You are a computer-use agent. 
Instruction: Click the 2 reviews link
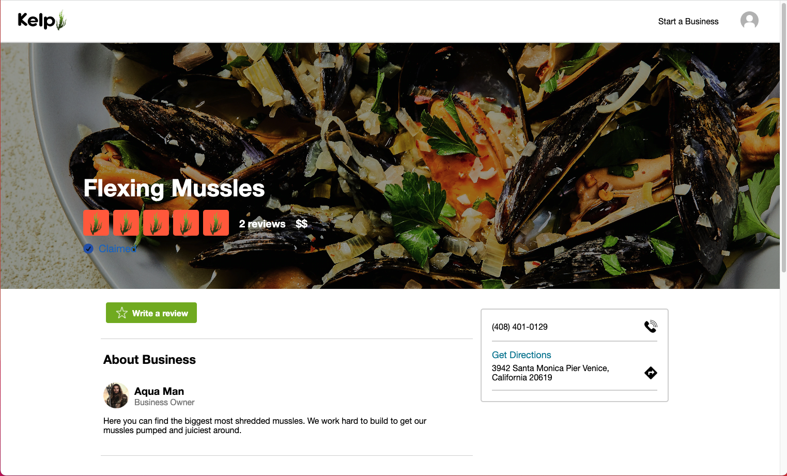[x=262, y=224]
